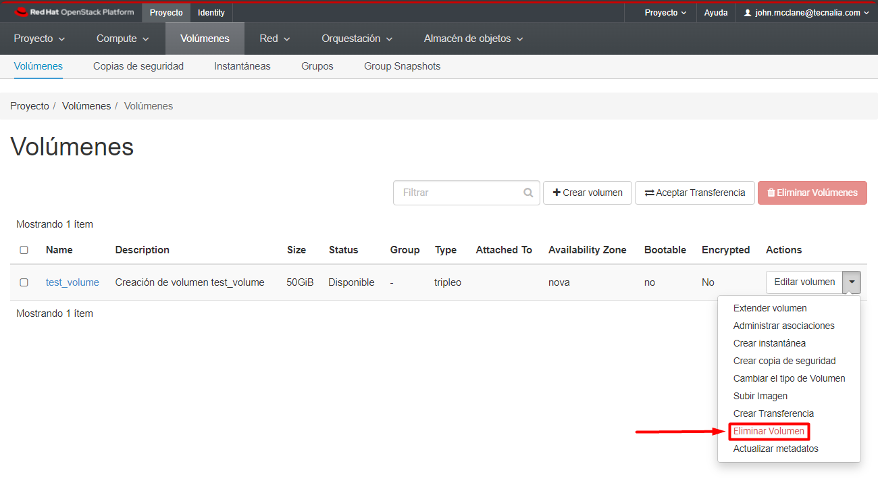Click the Editar volumen button
The height and width of the screenshot is (483, 878).
point(804,282)
